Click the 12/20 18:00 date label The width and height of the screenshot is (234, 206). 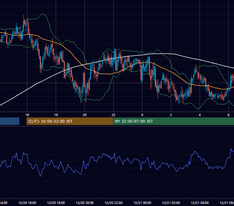point(56,203)
